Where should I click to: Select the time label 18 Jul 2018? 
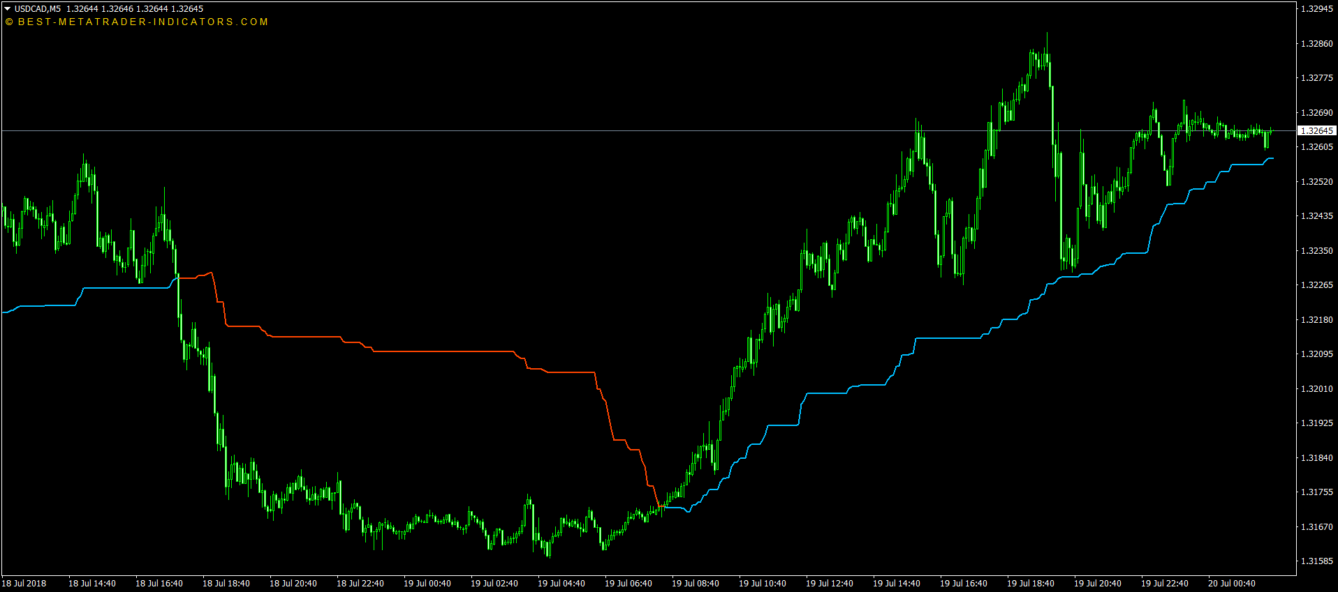(24, 584)
